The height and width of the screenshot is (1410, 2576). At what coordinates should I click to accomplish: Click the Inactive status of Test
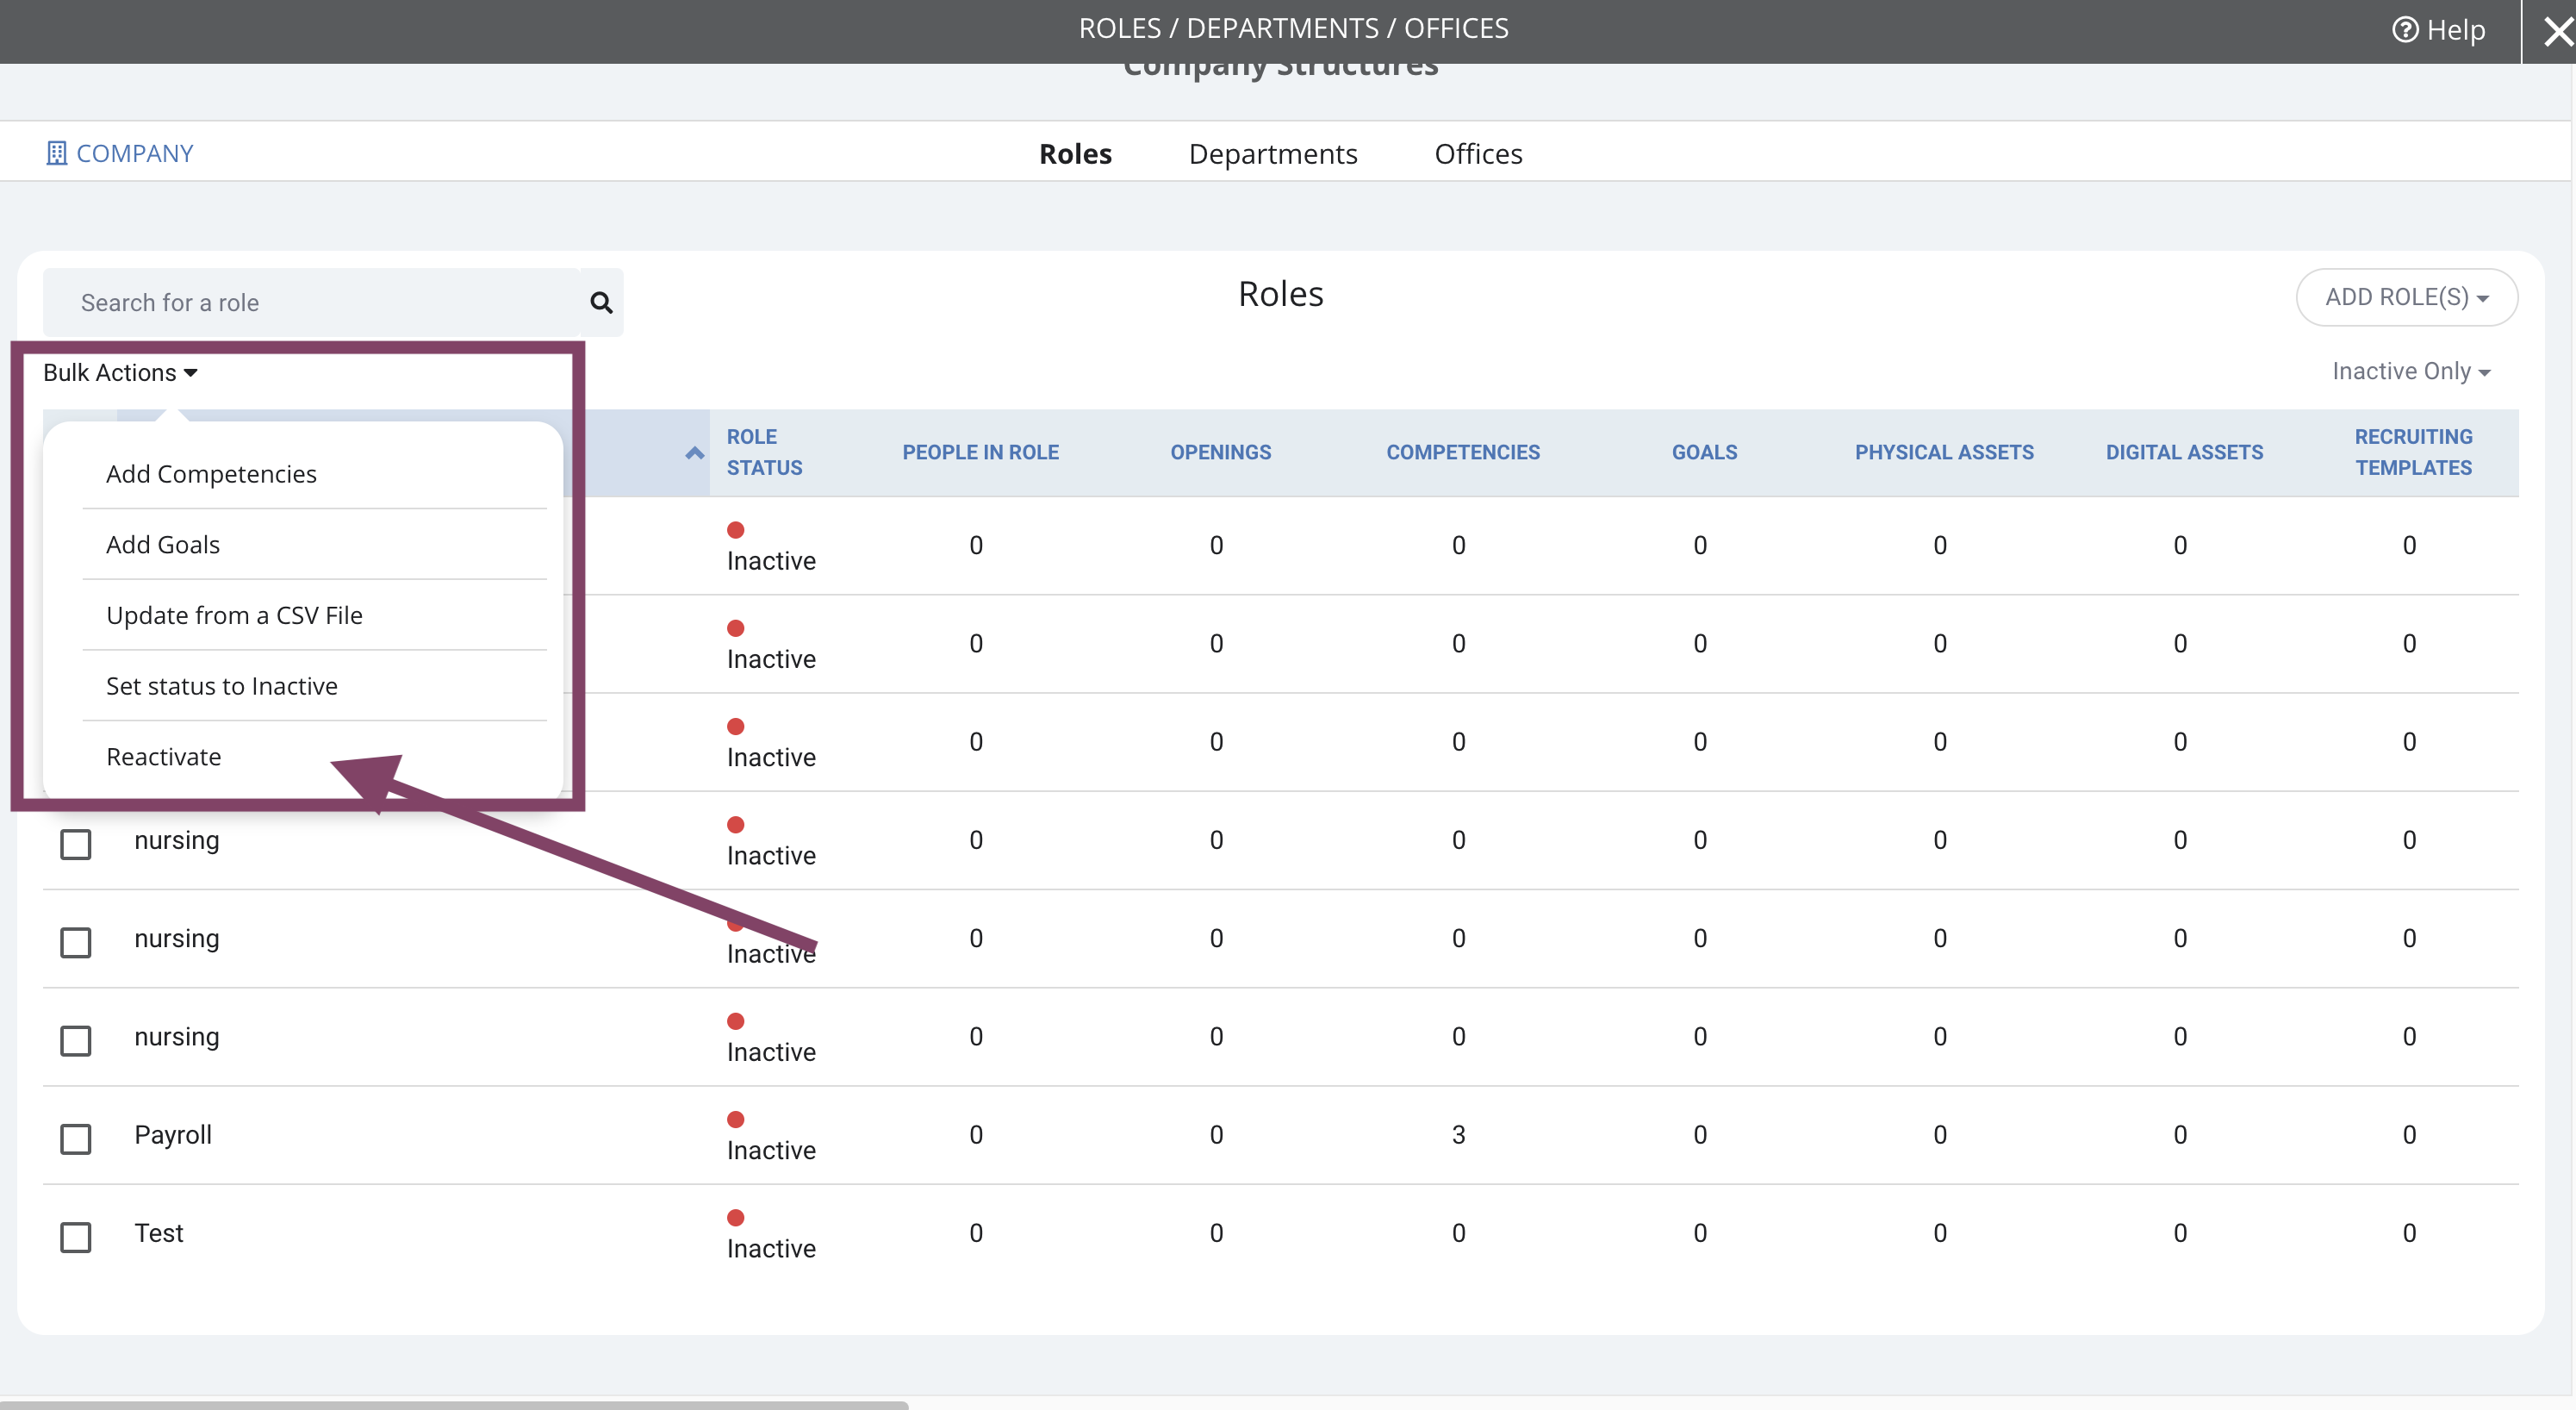pos(771,1235)
